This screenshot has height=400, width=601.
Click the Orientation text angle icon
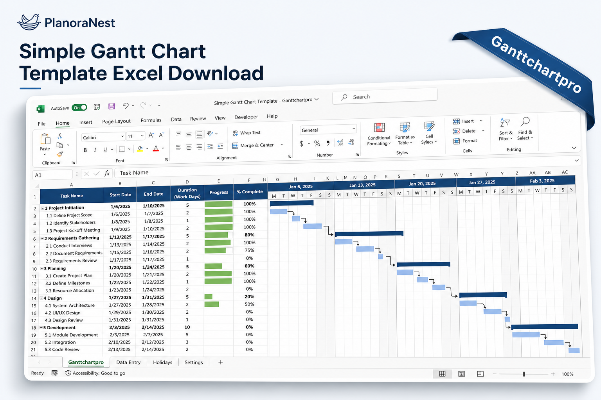210,134
